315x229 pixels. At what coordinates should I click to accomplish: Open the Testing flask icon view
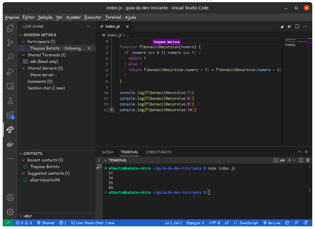tap(10, 101)
